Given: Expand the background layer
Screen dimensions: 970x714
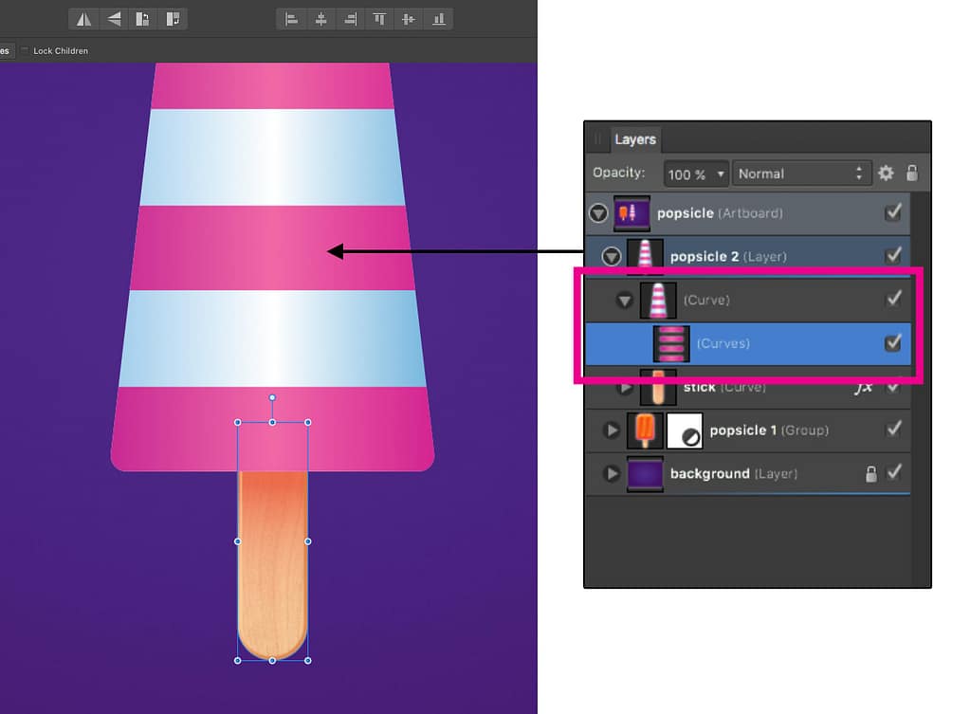Looking at the screenshot, I should click(612, 474).
